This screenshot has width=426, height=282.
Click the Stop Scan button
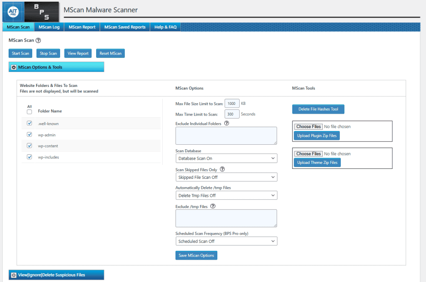[48, 53]
